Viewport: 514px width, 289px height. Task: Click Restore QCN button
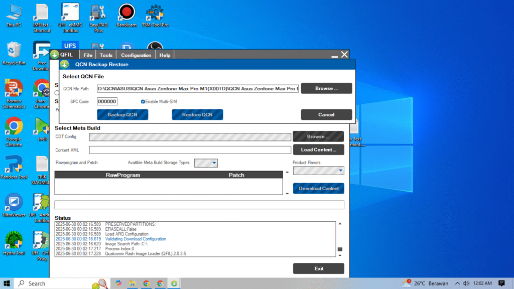[x=197, y=115]
